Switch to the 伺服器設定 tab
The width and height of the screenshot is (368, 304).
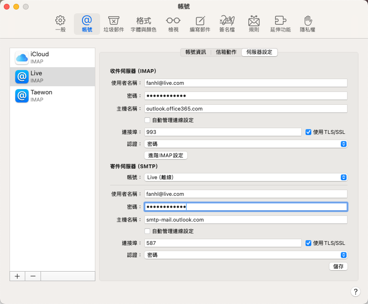click(259, 52)
